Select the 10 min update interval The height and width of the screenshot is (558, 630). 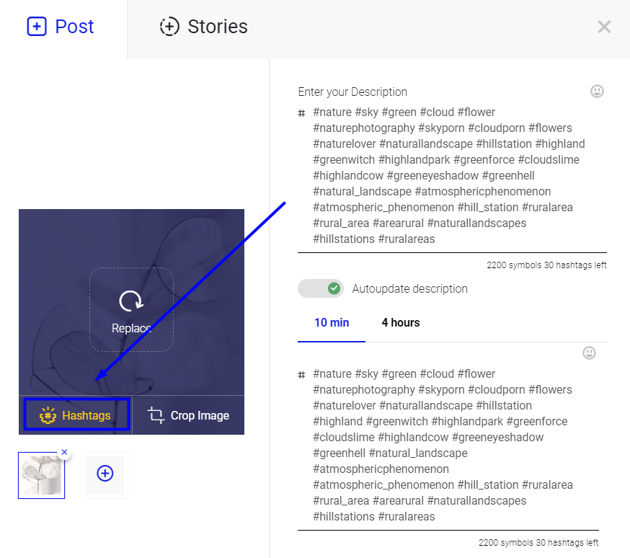click(331, 322)
